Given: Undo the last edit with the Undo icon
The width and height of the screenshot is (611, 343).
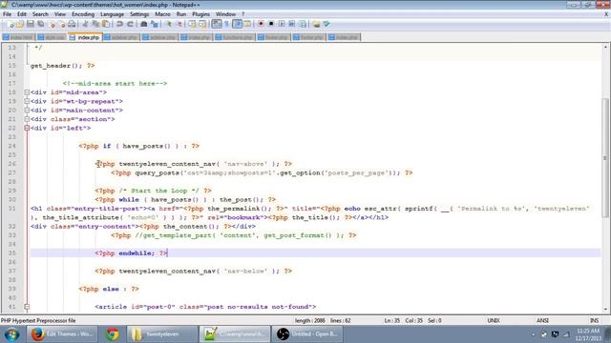Looking at the screenshot, I should [x=119, y=24].
